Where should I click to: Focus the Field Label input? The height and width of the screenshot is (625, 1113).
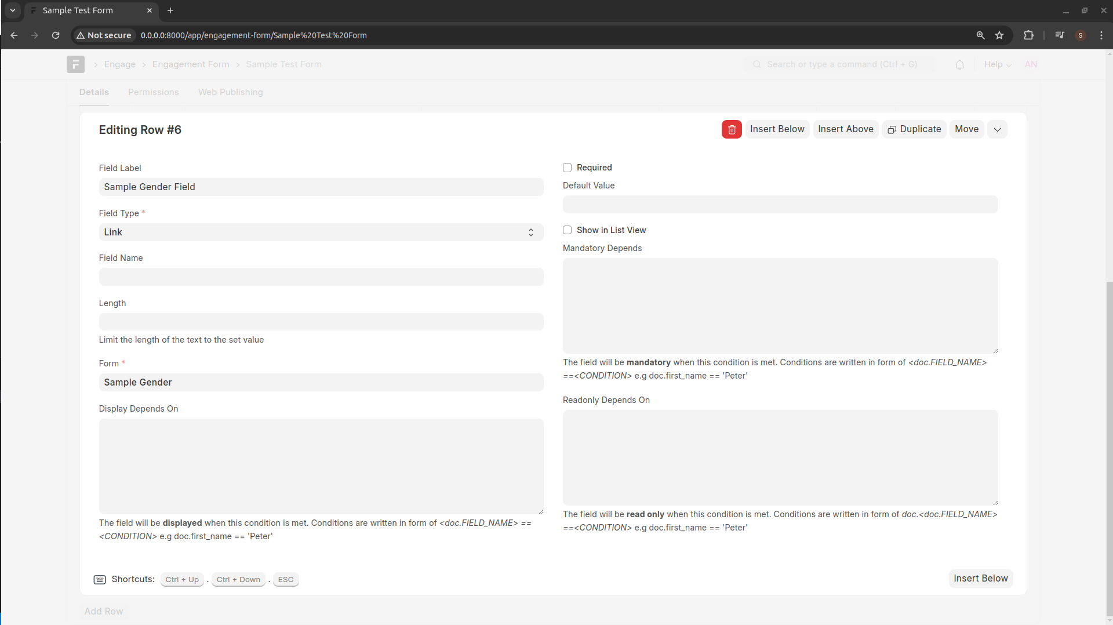pos(321,187)
